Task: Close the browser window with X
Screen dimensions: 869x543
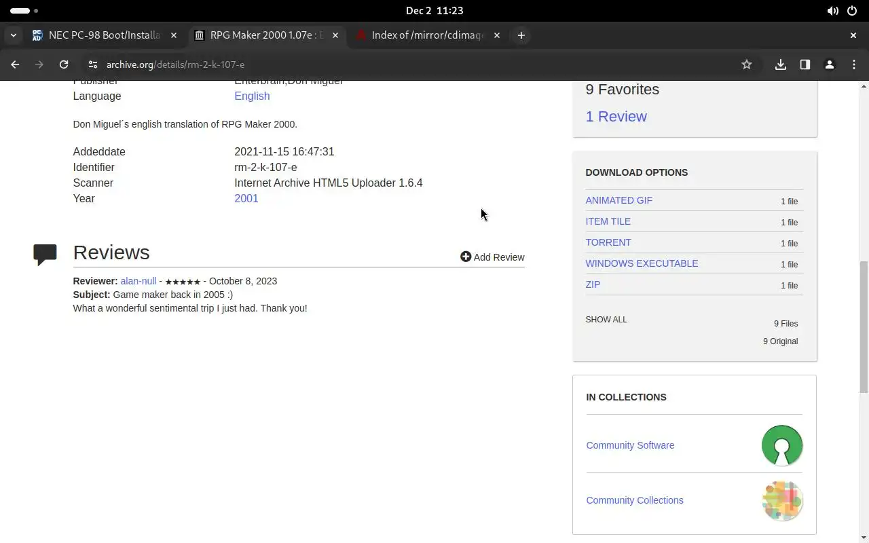Action: point(853,35)
